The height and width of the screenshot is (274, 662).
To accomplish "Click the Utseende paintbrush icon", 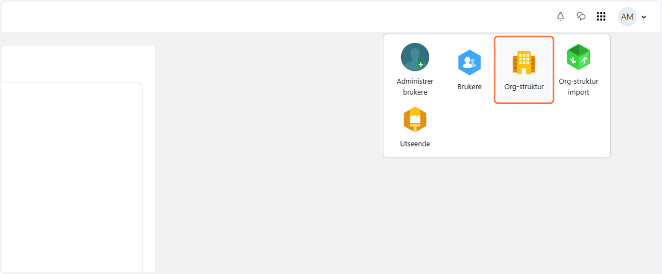I will pyautogui.click(x=415, y=119).
